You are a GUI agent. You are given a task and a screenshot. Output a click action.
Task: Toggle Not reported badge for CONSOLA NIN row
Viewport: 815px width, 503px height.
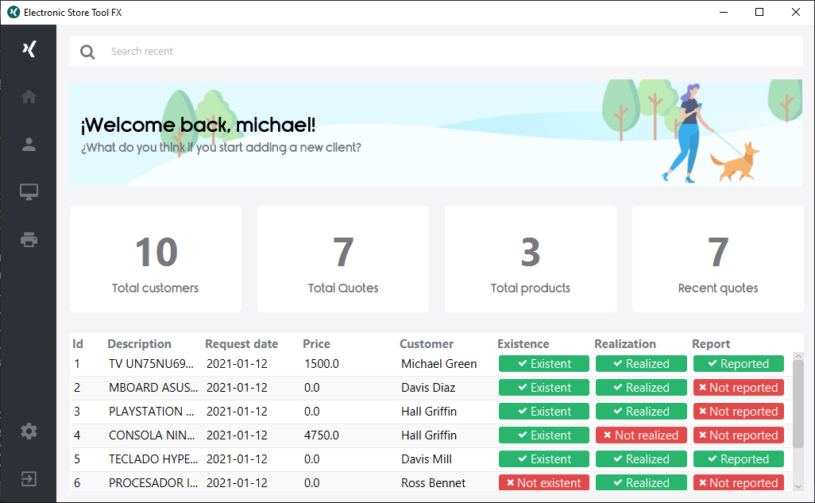point(738,435)
